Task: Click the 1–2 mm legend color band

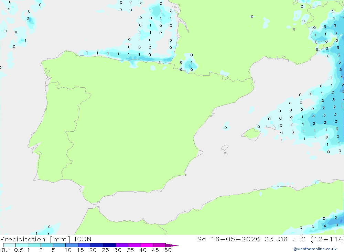Action: coord(34,245)
